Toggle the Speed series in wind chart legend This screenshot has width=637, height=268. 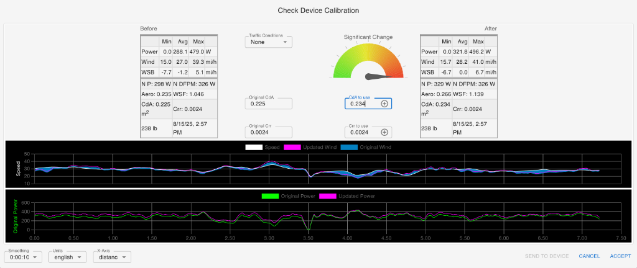[x=255, y=147]
